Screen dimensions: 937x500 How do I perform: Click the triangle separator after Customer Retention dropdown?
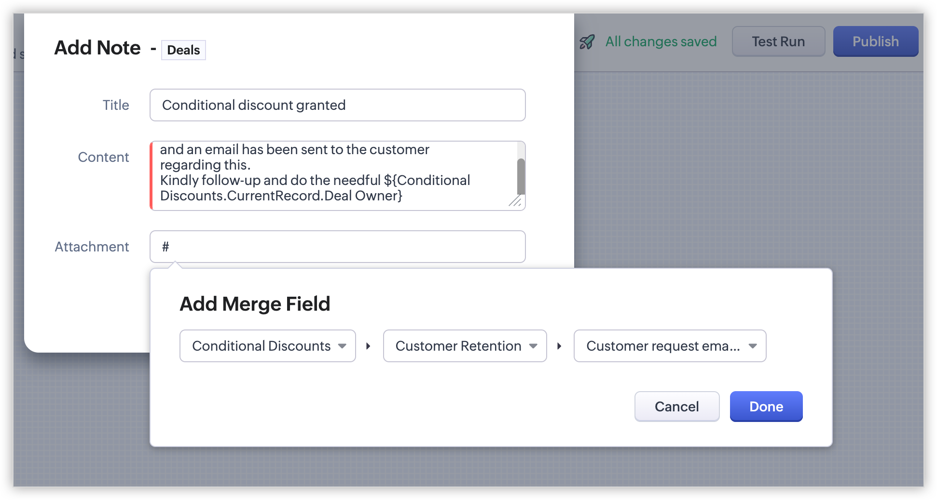tap(559, 346)
